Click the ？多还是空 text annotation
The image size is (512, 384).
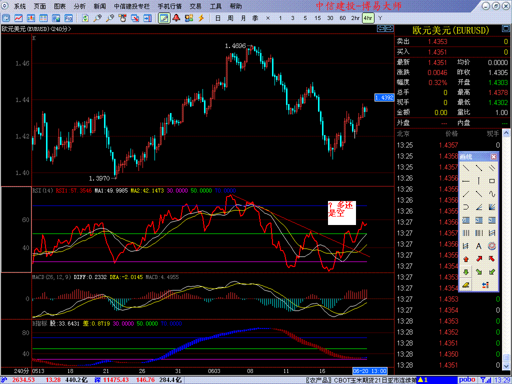point(341,213)
